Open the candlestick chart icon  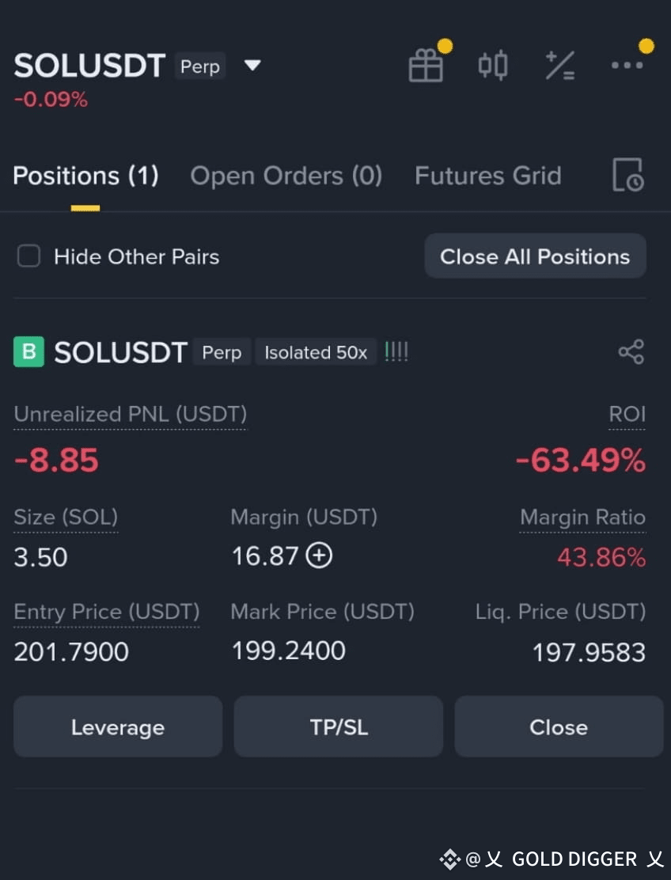click(x=493, y=65)
